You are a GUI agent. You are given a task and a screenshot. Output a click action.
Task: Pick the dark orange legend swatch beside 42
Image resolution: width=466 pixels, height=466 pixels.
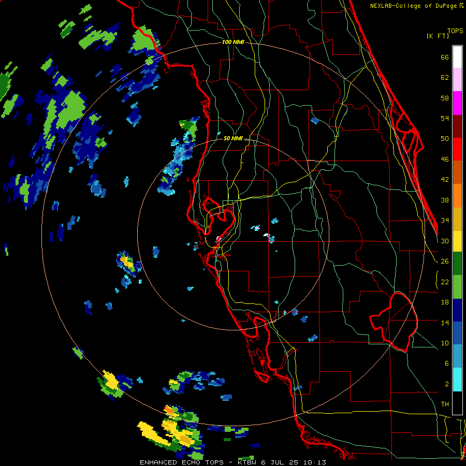click(x=457, y=172)
